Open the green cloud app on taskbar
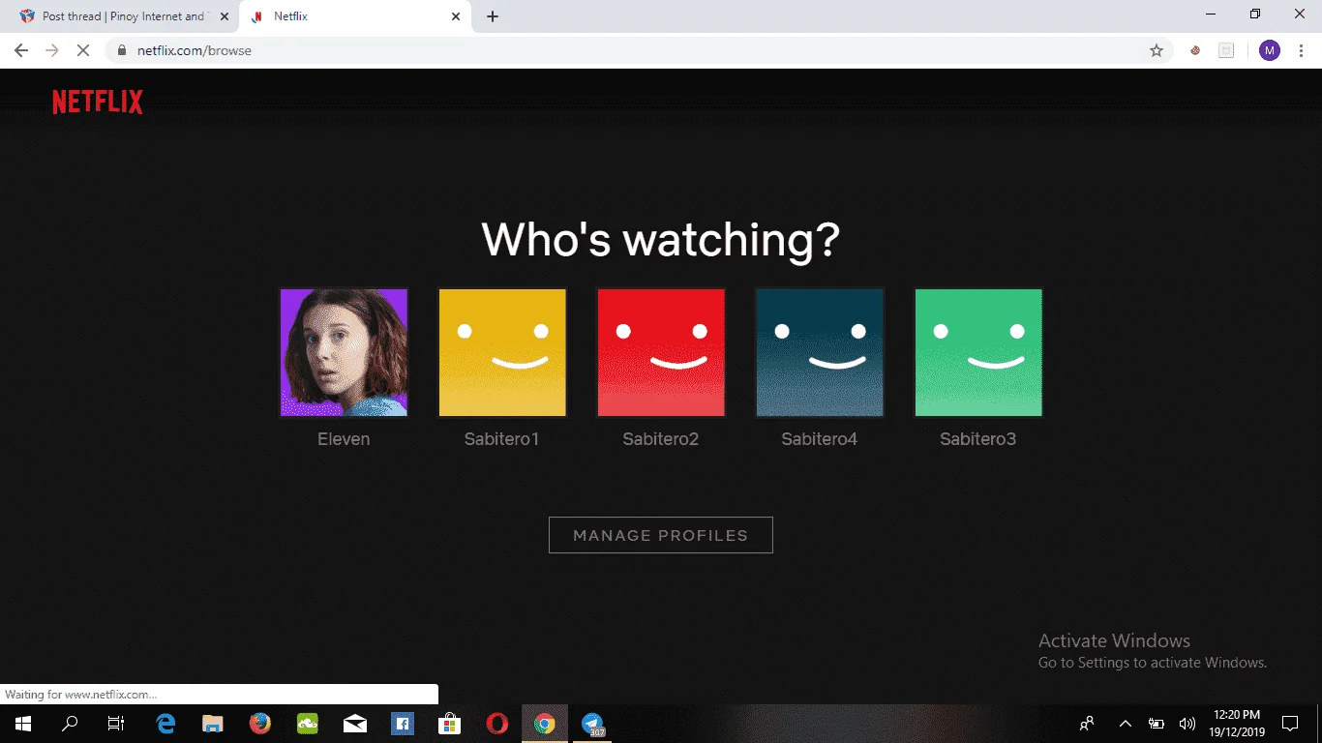Viewport: 1322px width, 743px height. click(x=308, y=723)
